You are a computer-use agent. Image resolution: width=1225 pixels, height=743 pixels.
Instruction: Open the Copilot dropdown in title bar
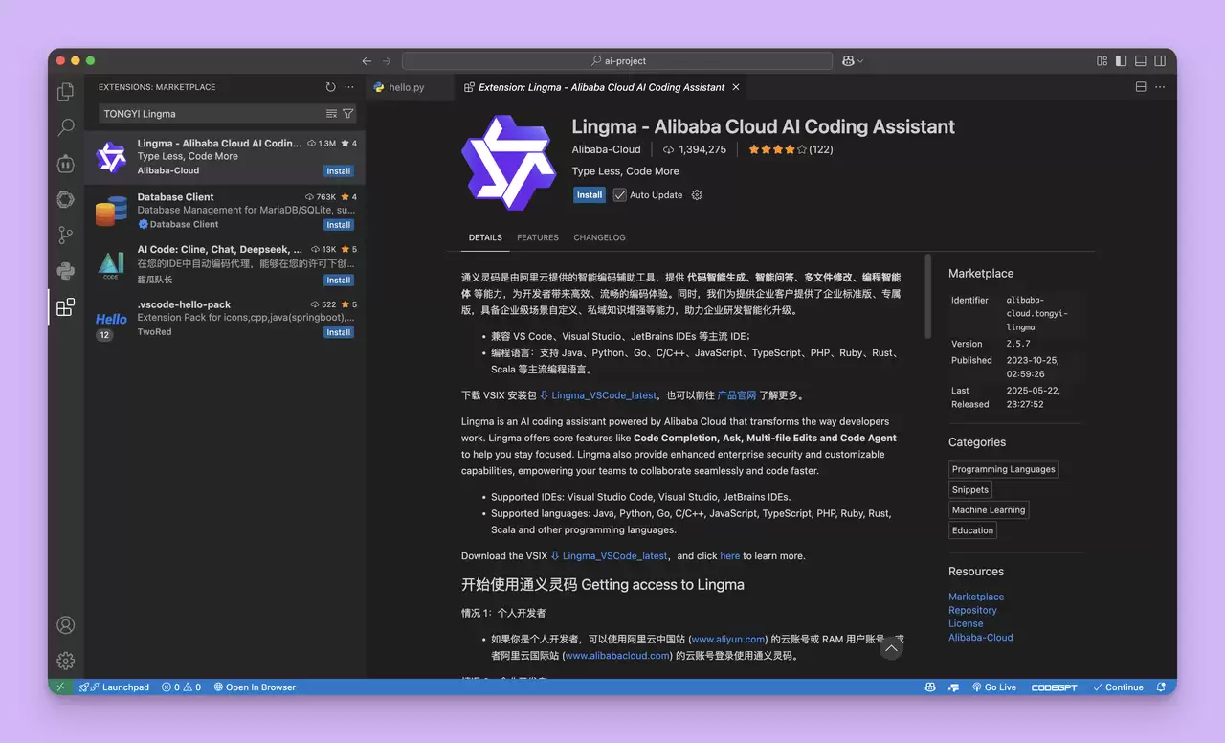(853, 61)
